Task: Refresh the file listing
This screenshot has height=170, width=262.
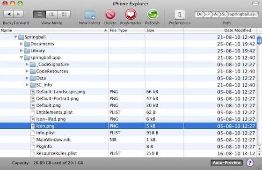Action: click(x=153, y=15)
